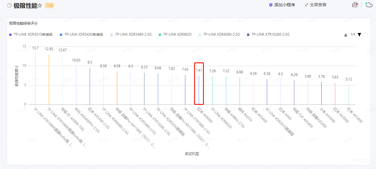Click the bar with value 7.26
The image size is (376, 169).
point(212,90)
